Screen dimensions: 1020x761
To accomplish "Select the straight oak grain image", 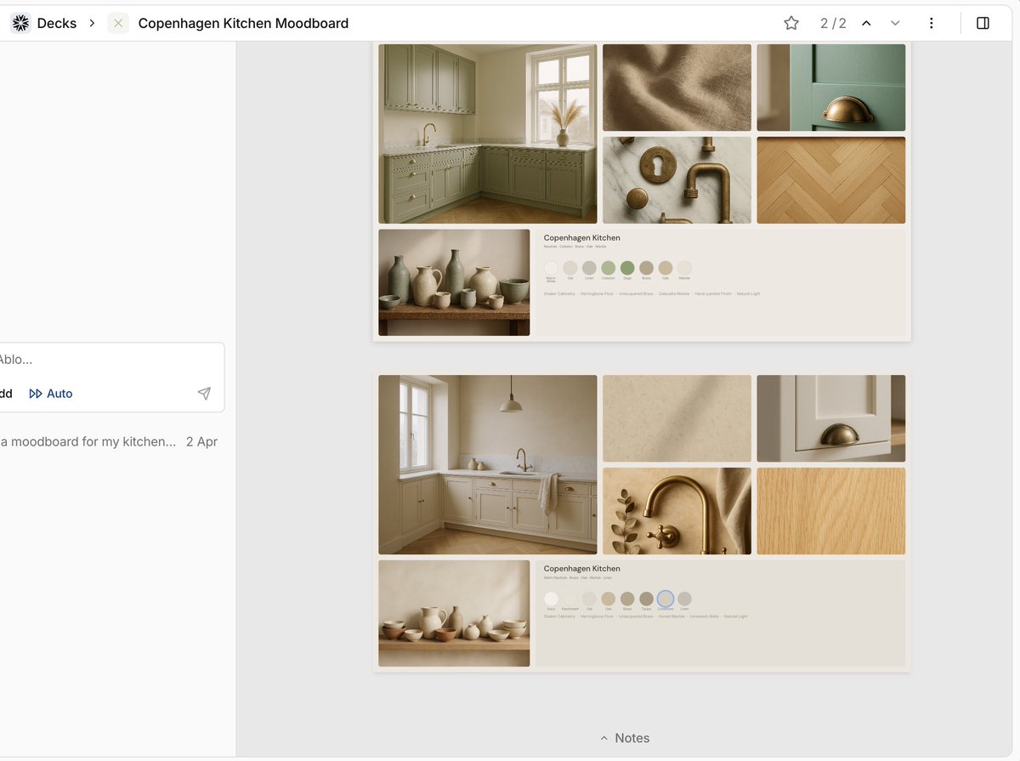I will pos(831,511).
